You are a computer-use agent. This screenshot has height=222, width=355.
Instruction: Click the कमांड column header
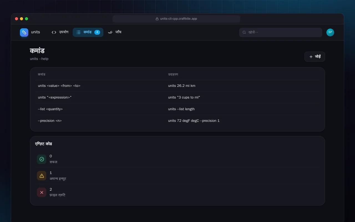[42, 74]
